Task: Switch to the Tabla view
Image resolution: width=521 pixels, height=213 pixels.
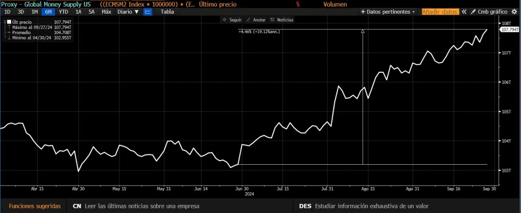Action: click(x=167, y=11)
